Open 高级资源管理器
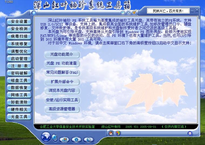Viewport: 205px width, 145px height. [62, 109]
